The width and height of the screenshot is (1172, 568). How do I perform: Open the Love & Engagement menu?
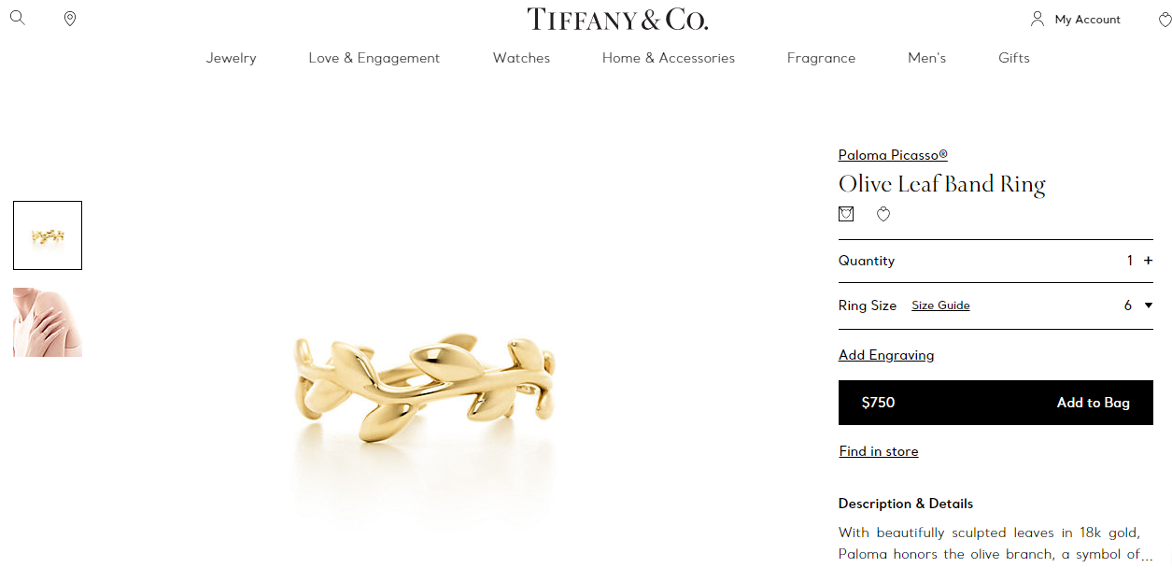tap(374, 58)
